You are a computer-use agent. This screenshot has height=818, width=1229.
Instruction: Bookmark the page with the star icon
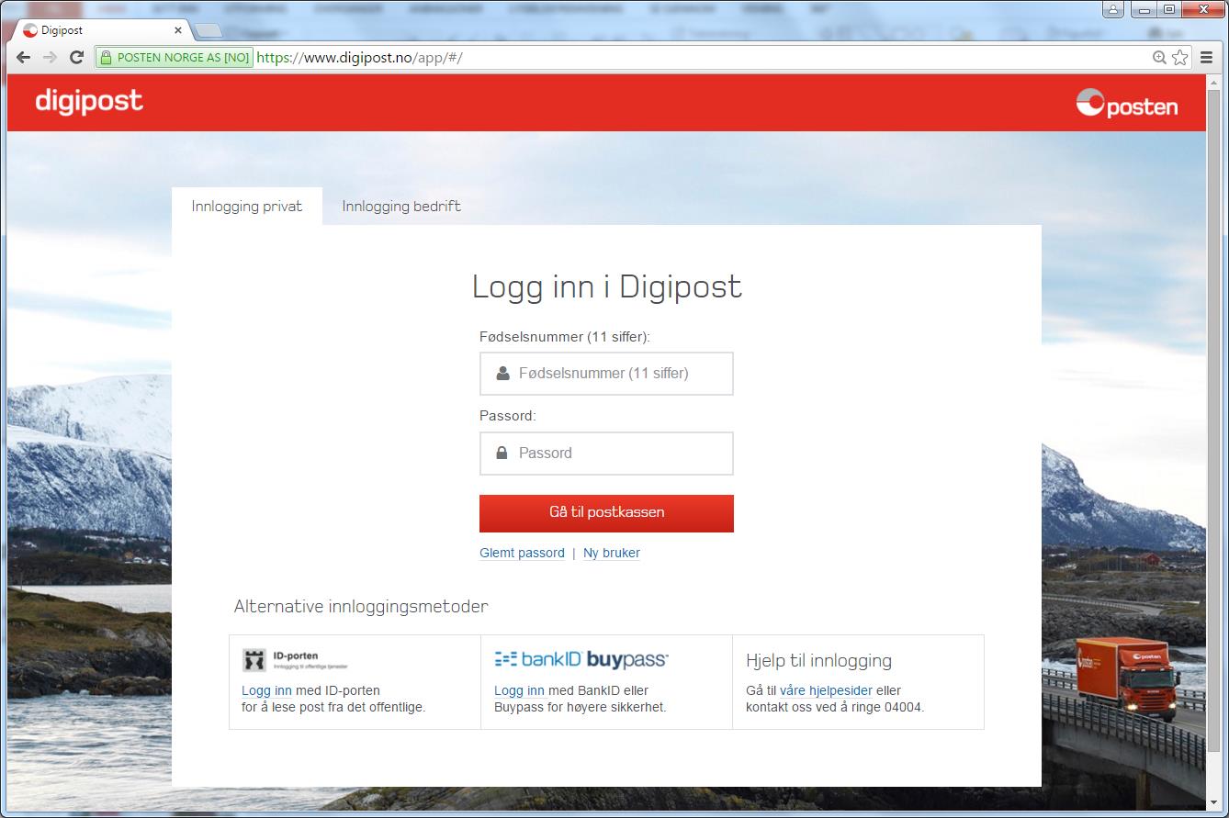click(1180, 58)
